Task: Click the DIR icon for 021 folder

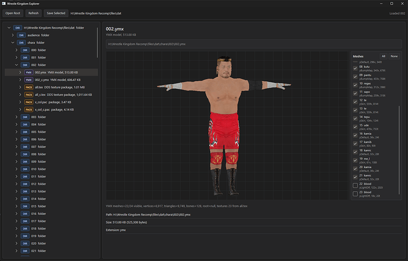Action: [25, 251]
